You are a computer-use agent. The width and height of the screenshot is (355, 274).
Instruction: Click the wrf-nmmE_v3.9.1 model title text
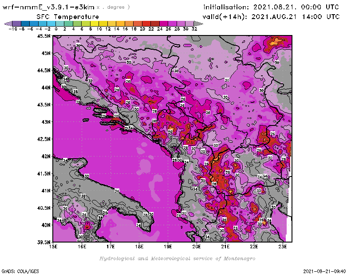point(49,7)
